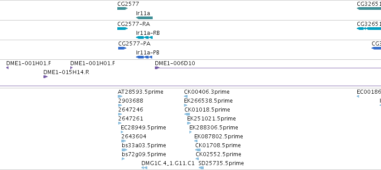Click the Ir11a gene arrow feature
381x170 pixels.
(144, 18)
